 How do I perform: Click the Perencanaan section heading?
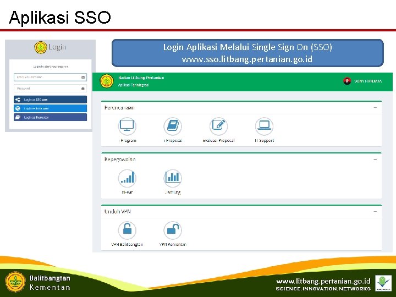click(119, 108)
